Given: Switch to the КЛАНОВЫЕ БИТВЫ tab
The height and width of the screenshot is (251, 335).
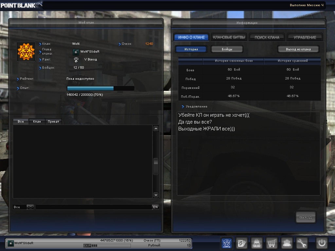Looking at the screenshot, I should pos(229,37).
